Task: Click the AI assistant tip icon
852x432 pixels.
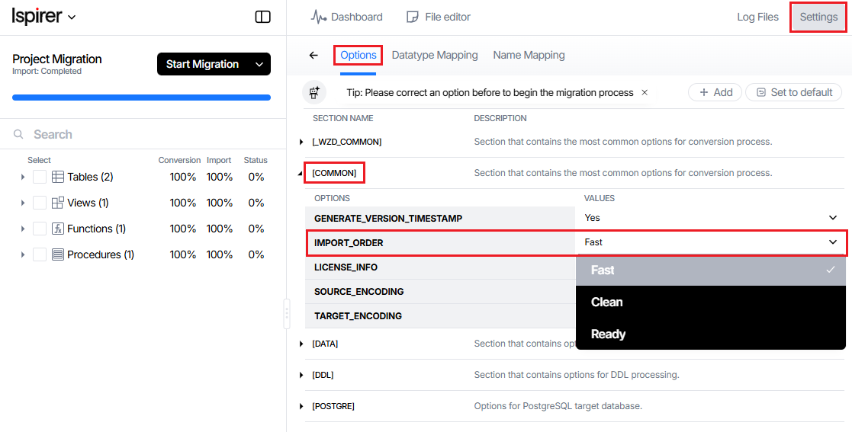Action: (313, 92)
